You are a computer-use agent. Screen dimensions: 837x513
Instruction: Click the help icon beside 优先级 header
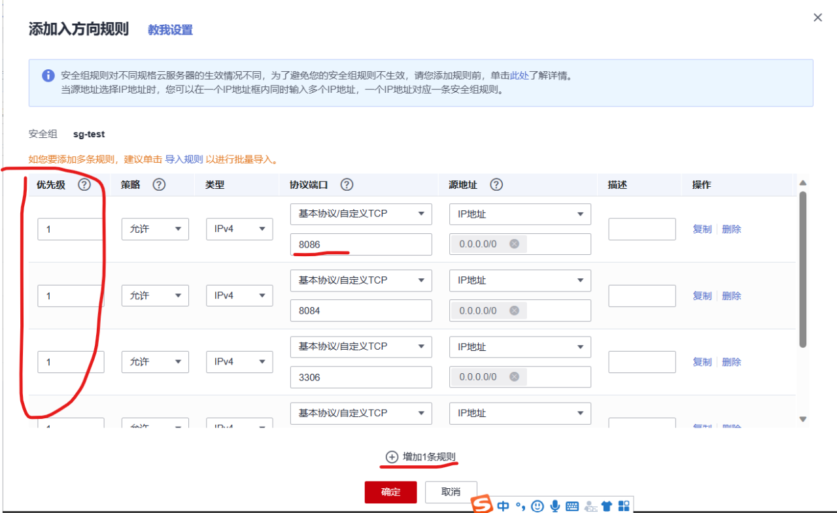coord(84,184)
